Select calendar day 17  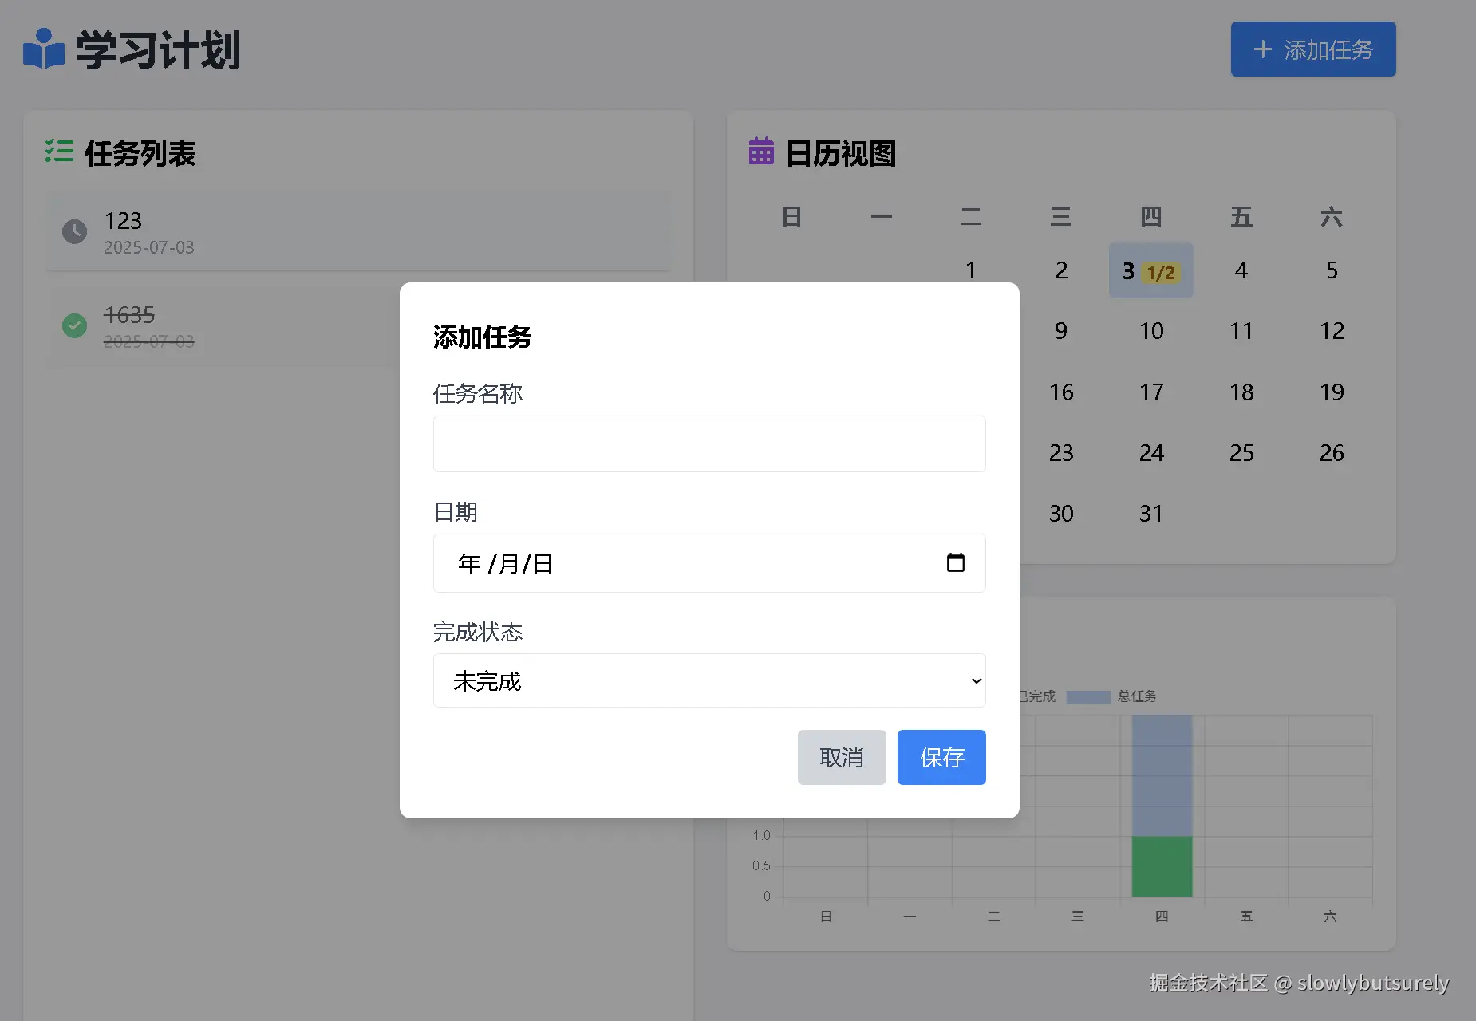1151,392
